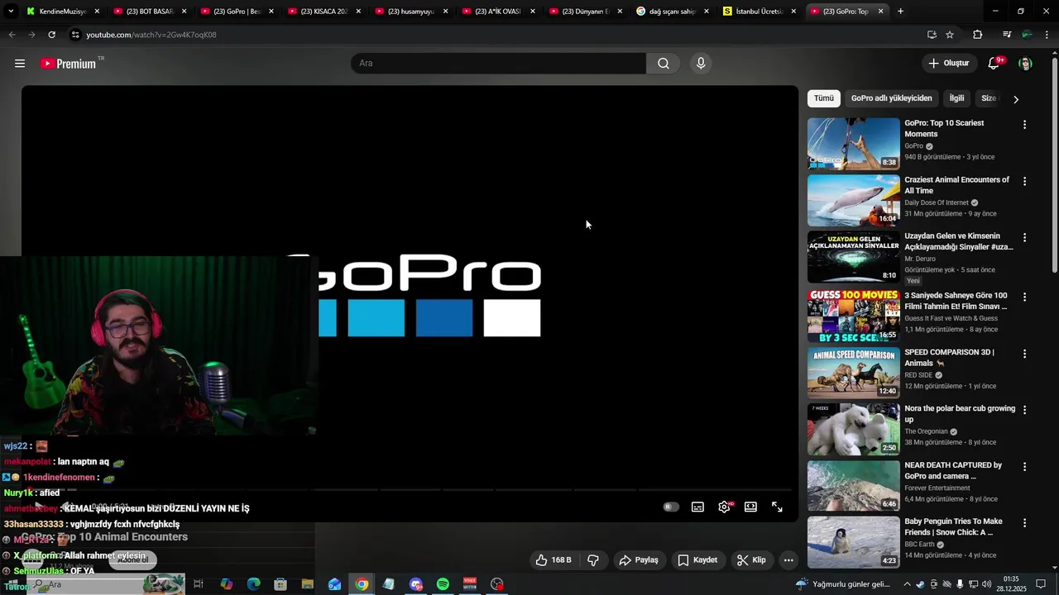Open the account avatar menu
The image size is (1059, 595).
coord(1025,64)
